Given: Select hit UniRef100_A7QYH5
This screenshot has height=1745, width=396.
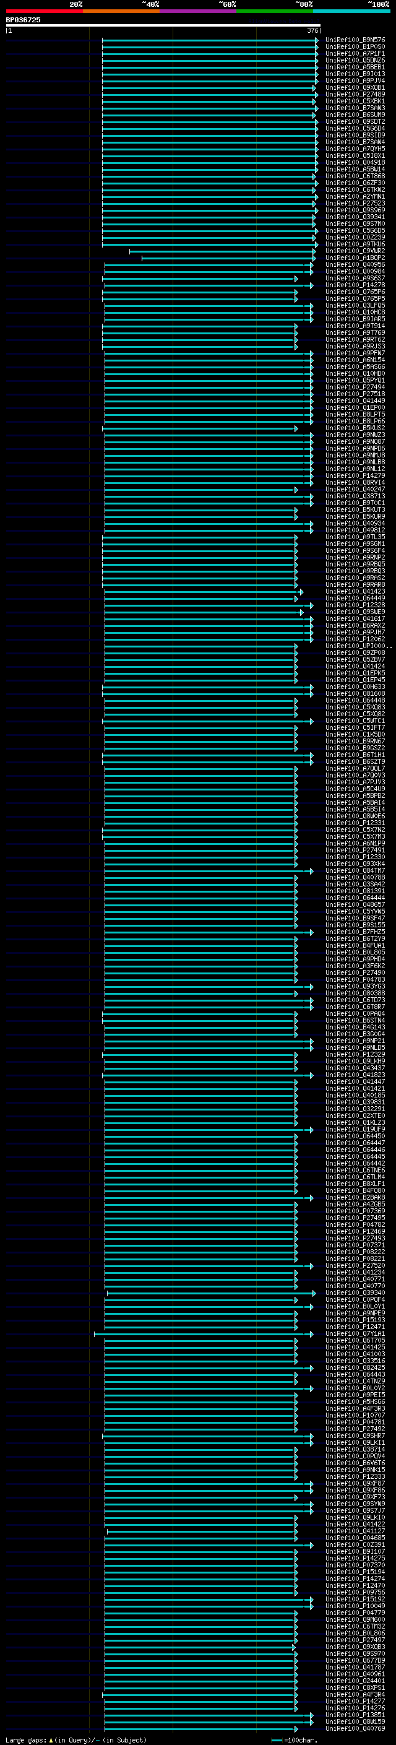Looking at the screenshot, I should point(355,149).
